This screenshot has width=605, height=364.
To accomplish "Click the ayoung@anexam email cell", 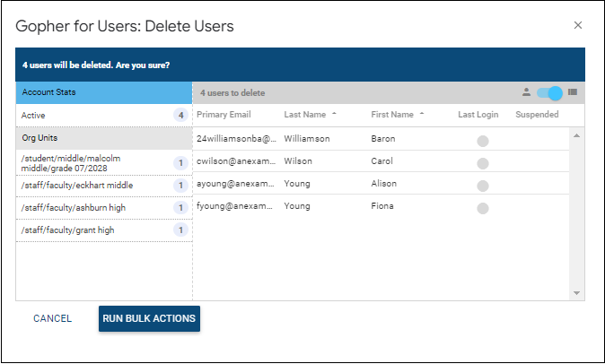I will (x=236, y=184).
